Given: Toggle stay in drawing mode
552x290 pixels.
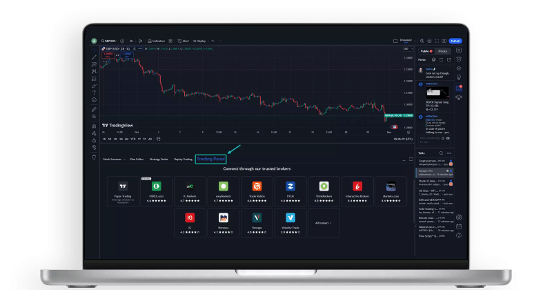Looking at the screenshot, I should (94, 133).
